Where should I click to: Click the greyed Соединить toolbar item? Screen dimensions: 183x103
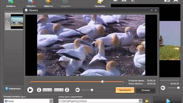pyautogui.click(x=65, y=3)
